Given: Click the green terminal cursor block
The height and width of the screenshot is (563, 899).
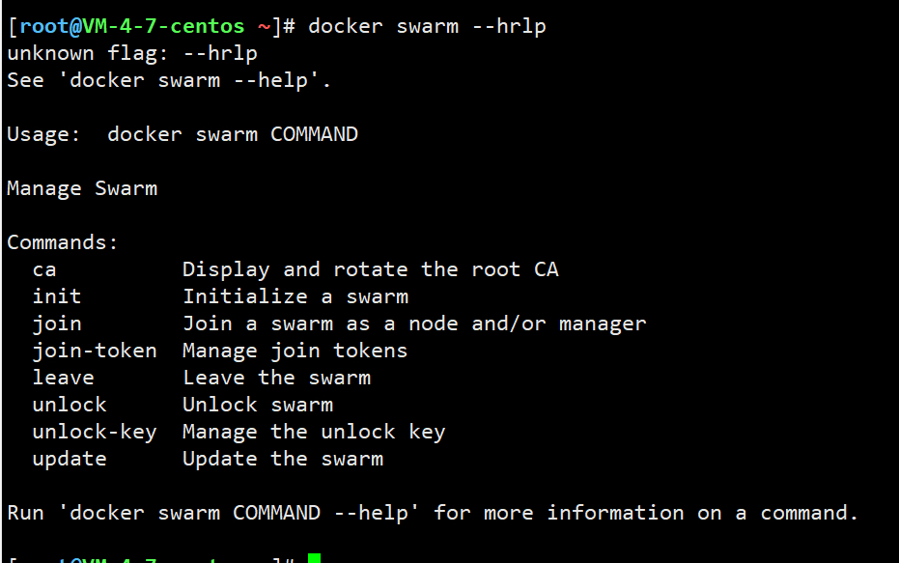Looking at the screenshot, I should [314, 559].
